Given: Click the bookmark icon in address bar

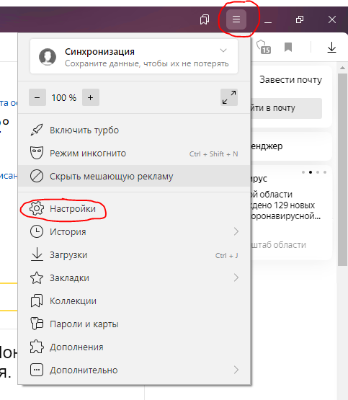Looking at the screenshot, I should click(x=288, y=47).
